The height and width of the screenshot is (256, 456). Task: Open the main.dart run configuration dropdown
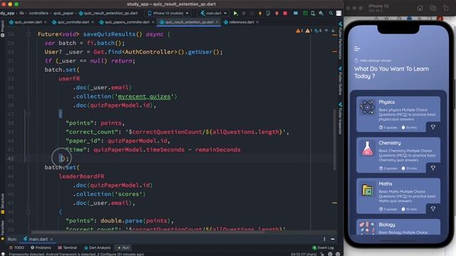tap(214, 14)
